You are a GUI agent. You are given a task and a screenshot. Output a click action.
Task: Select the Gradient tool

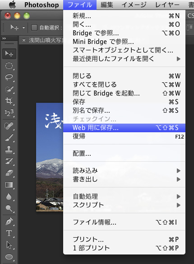[9, 185]
